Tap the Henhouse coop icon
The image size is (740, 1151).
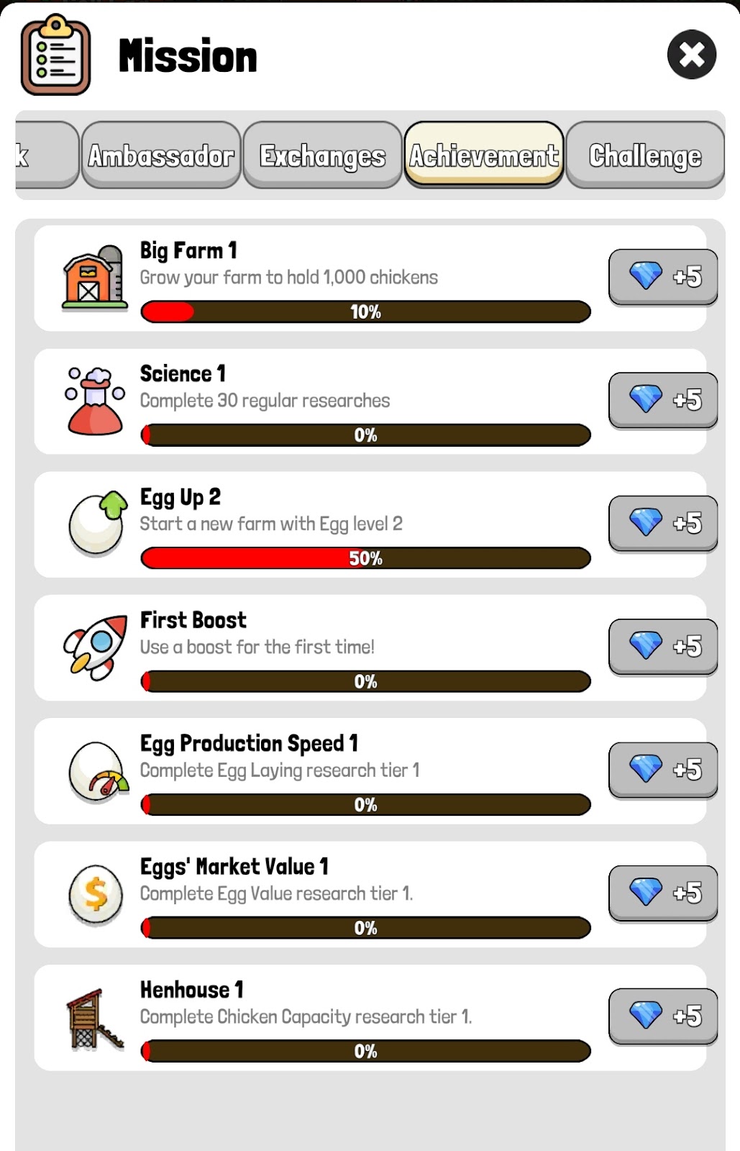point(94,1018)
